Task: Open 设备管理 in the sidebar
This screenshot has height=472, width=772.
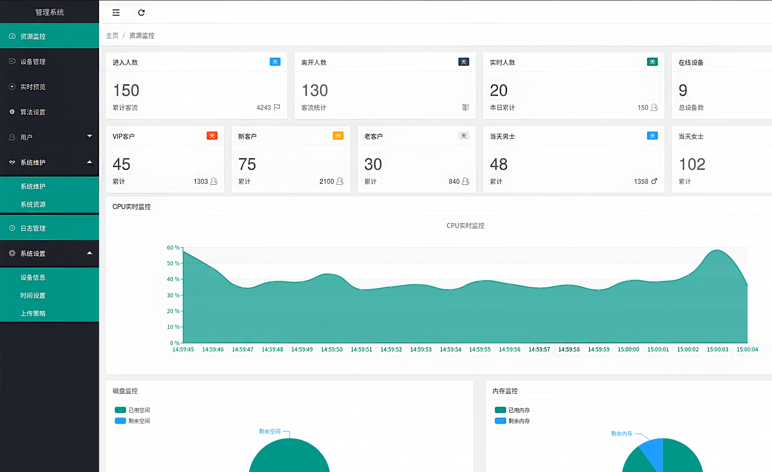Action: pos(33,61)
